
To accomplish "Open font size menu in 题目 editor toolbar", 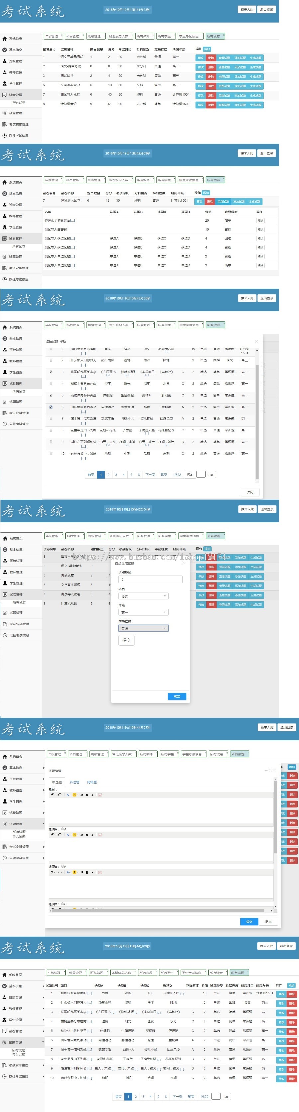I will [60, 795].
